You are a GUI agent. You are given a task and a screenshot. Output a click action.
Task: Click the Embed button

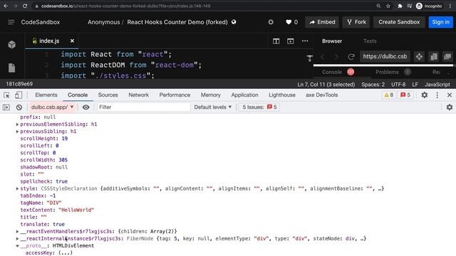point(322,22)
